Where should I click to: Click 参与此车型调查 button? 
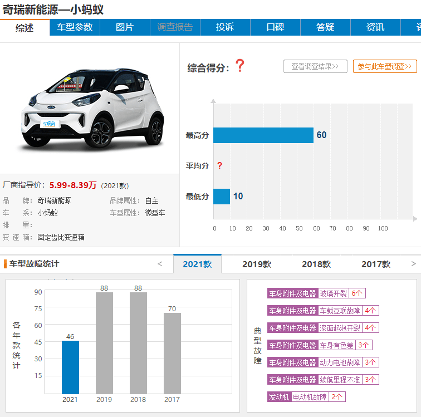(385, 66)
